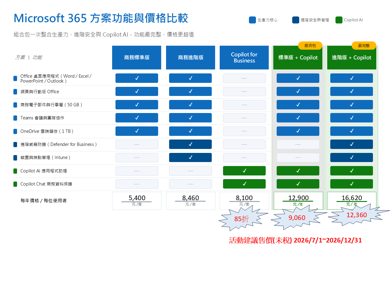Click the 網頁與行動版 Office checkmark under 商務進階版
390x297 pixels.
tap(190, 91)
